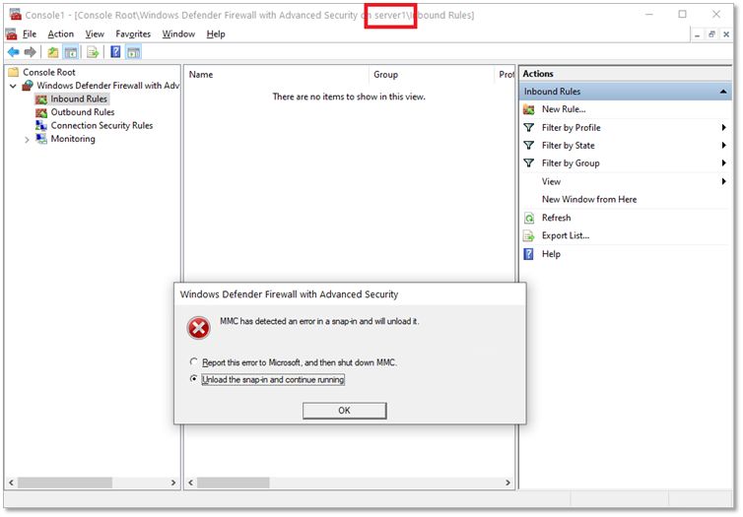The image size is (743, 517).
Task: Click the Up one level folder icon
Action: [53, 52]
